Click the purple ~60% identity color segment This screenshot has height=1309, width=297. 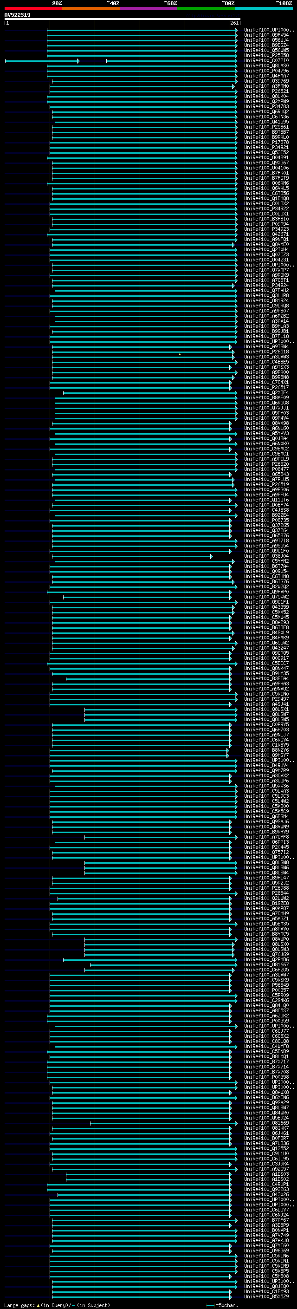[149, 8]
